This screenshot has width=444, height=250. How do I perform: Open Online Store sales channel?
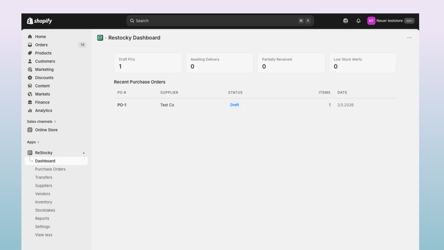(x=56, y=130)
